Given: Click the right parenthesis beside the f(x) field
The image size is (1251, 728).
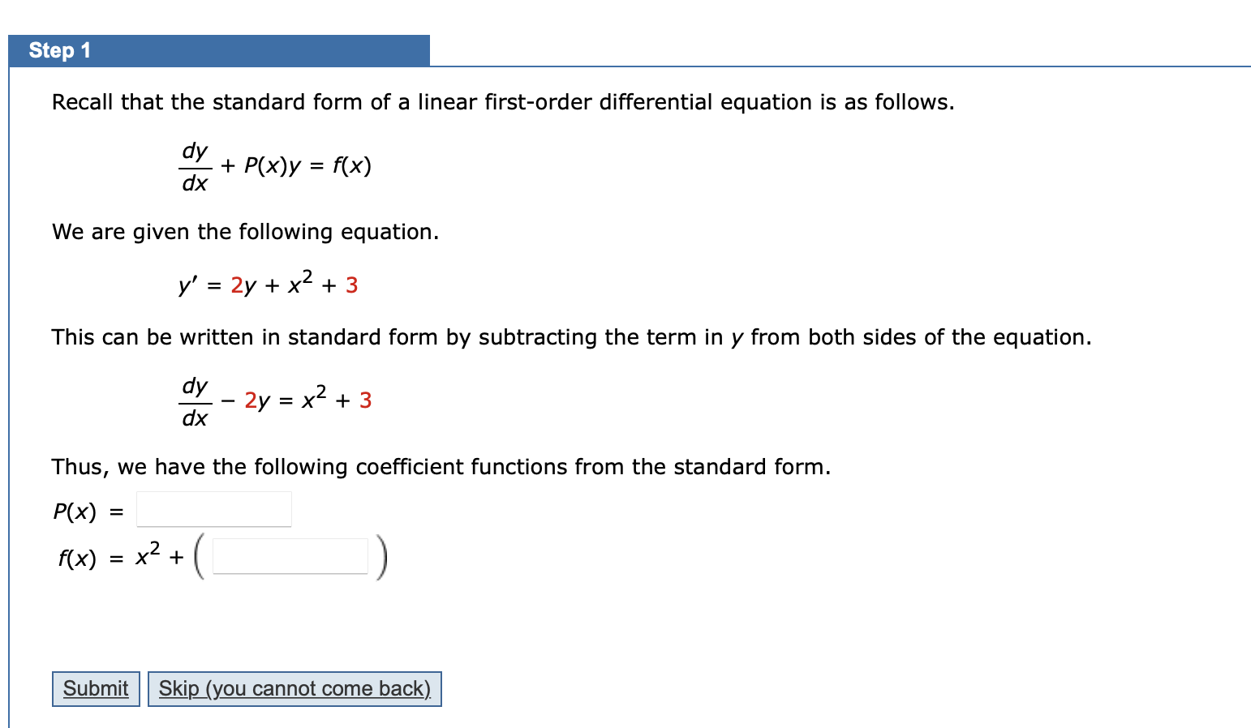Looking at the screenshot, I should pos(382,556).
